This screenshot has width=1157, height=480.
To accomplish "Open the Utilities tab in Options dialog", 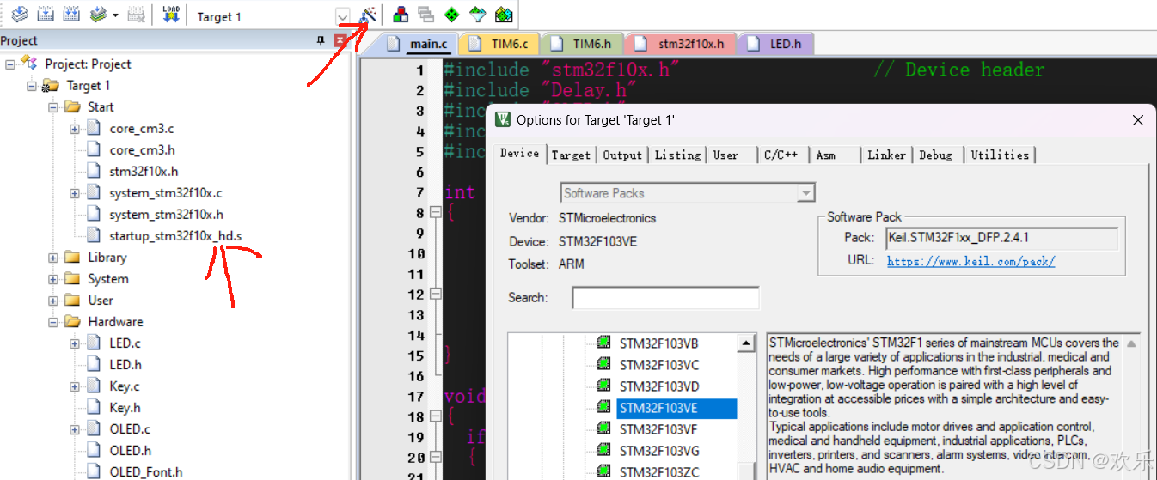I will tap(1000, 155).
